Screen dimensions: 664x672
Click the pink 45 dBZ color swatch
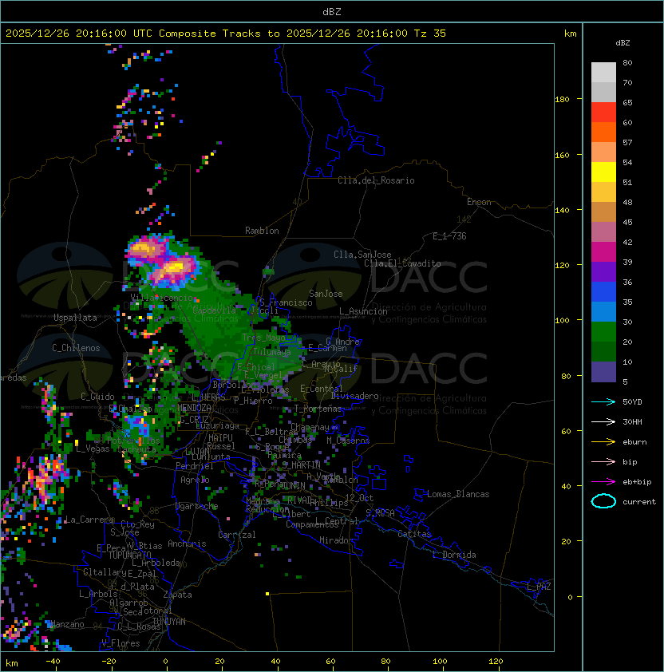tap(603, 232)
